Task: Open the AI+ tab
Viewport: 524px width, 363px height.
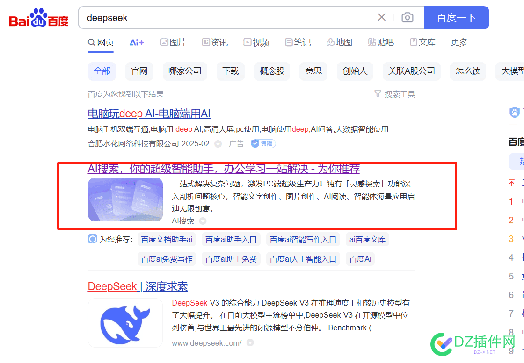Action: (x=137, y=43)
